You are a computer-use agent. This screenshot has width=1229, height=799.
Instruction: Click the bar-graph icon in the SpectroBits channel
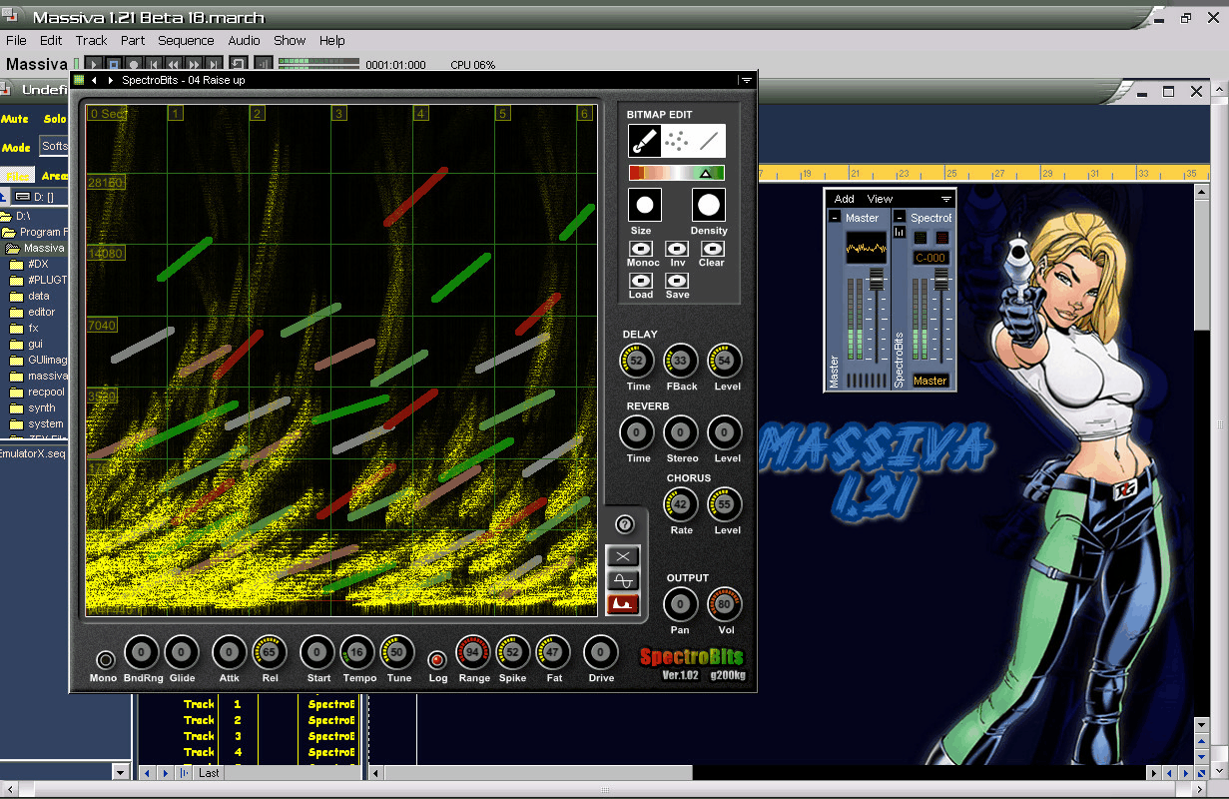(900, 232)
